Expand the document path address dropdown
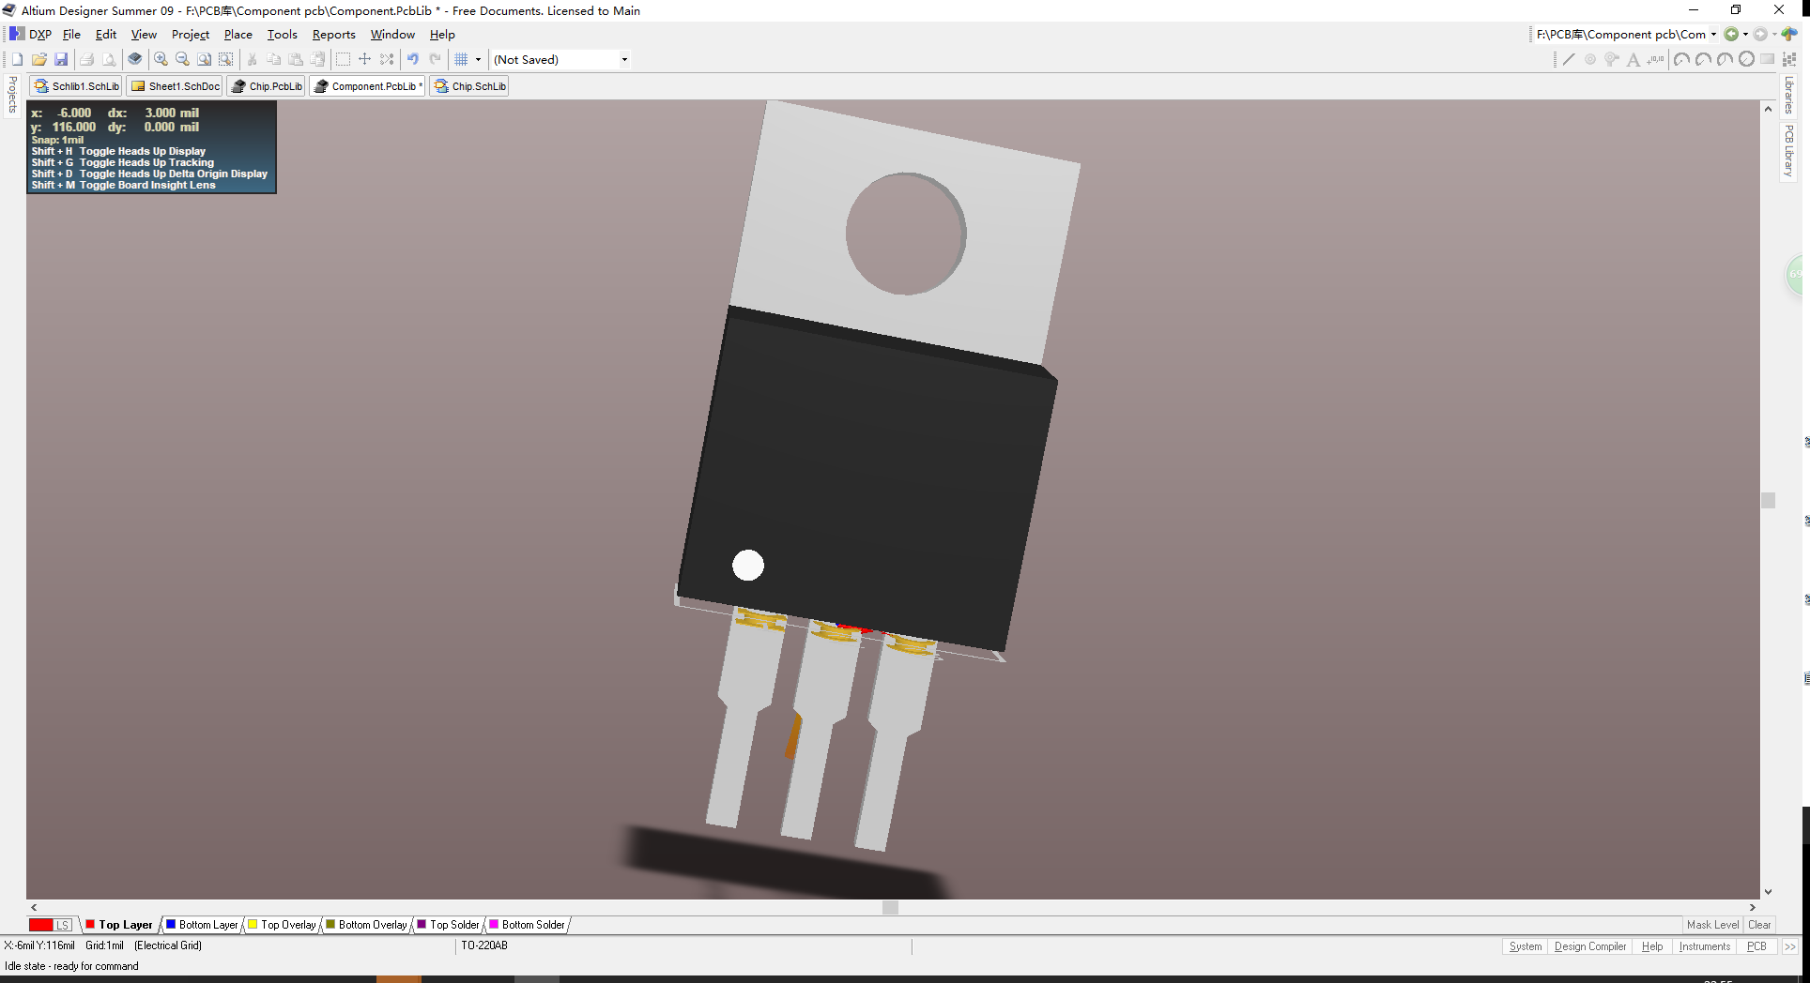This screenshot has height=983, width=1810. [x=1713, y=35]
